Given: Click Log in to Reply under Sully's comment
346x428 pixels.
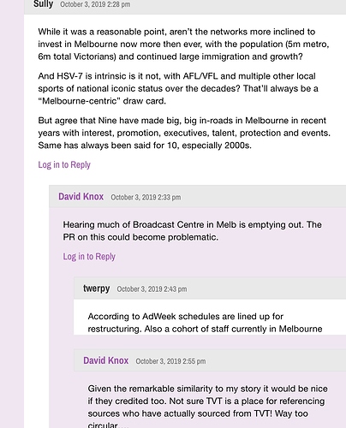Looking at the screenshot, I should 64,164.
